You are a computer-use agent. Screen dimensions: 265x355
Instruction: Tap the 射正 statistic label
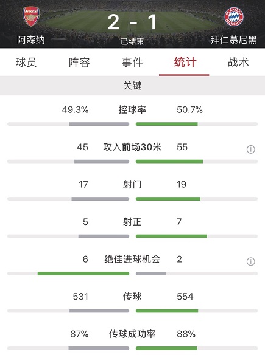(132, 222)
